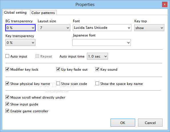The width and height of the screenshot is (170, 132).
Task: Close the Properties dialog window
Action: [x=165, y=5]
